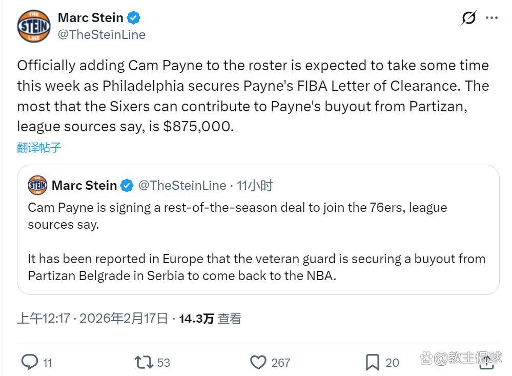Click quoted tweet's small Stein Line avatar
Screen dimensions: 512x376
click(37, 185)
